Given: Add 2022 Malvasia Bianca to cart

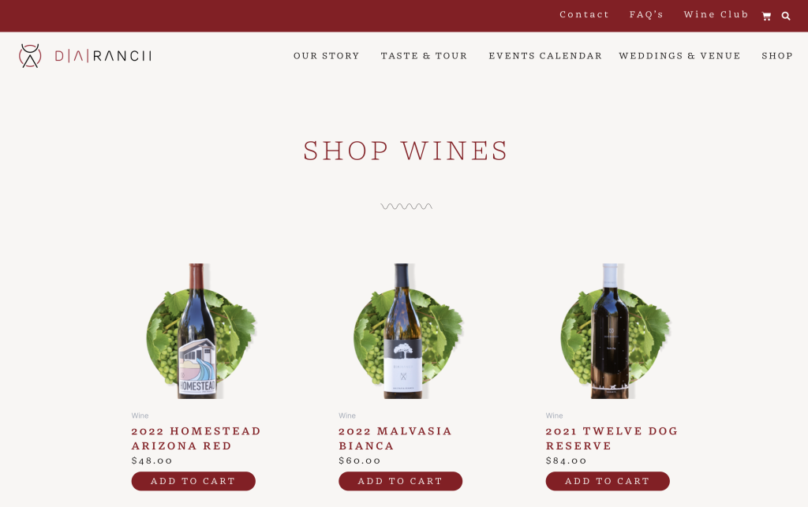Looking at the screenshot, I should (400, 481).
